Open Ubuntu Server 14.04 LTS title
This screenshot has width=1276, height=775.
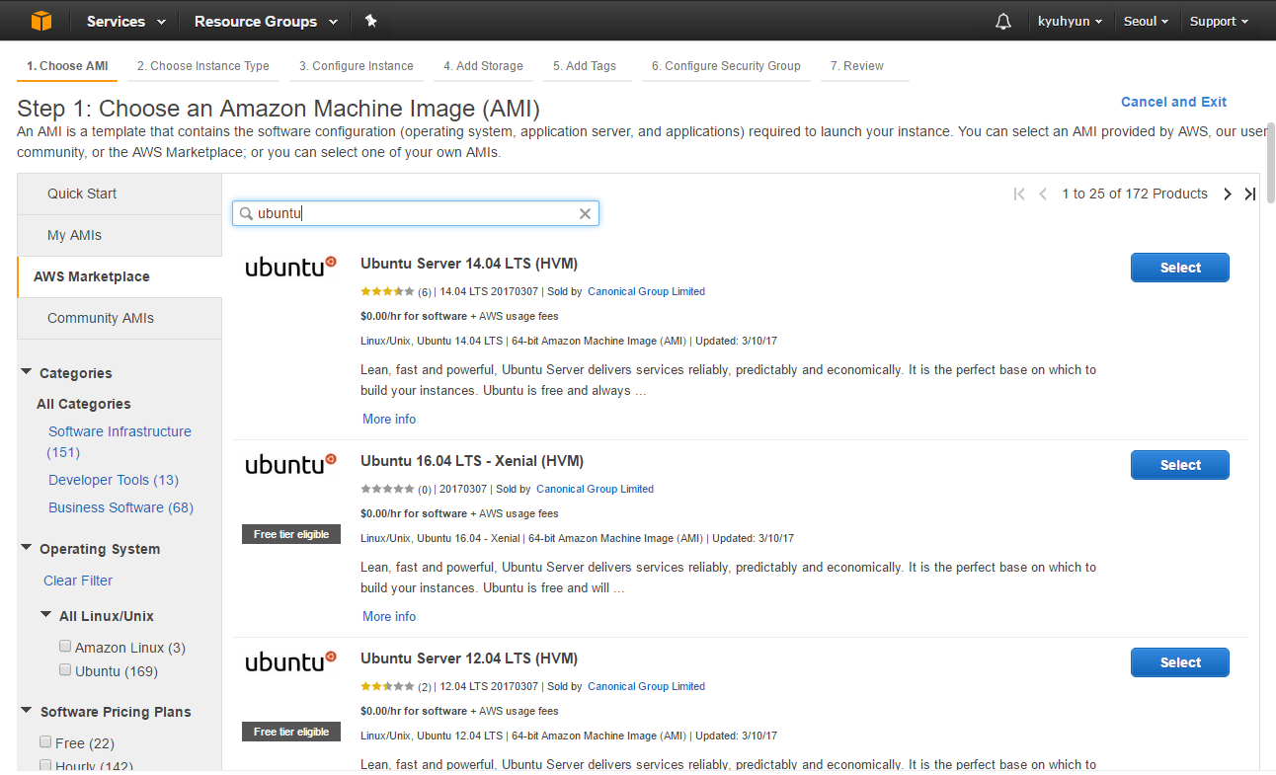[x=469, y=264]
